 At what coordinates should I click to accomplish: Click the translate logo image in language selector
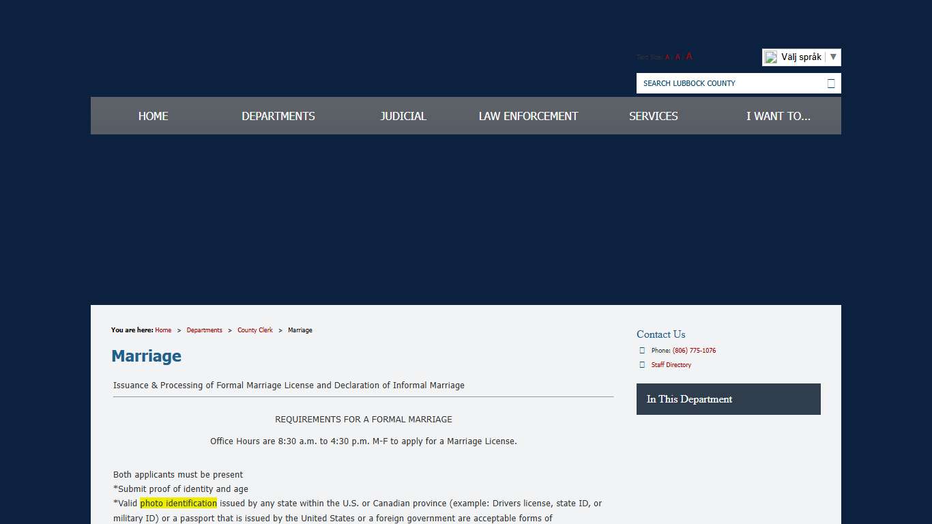tap(771, 57)
